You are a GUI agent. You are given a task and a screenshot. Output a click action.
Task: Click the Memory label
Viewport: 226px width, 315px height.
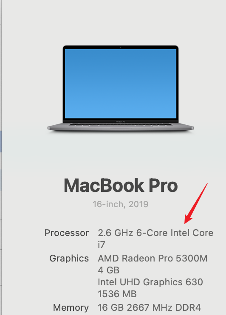(71, 307)
